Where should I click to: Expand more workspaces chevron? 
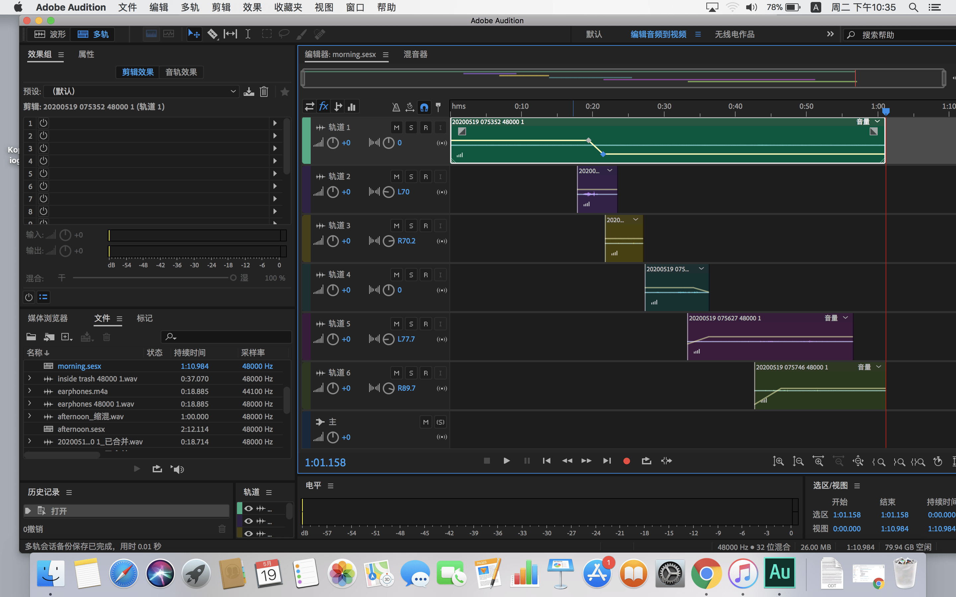coord(830,34)
